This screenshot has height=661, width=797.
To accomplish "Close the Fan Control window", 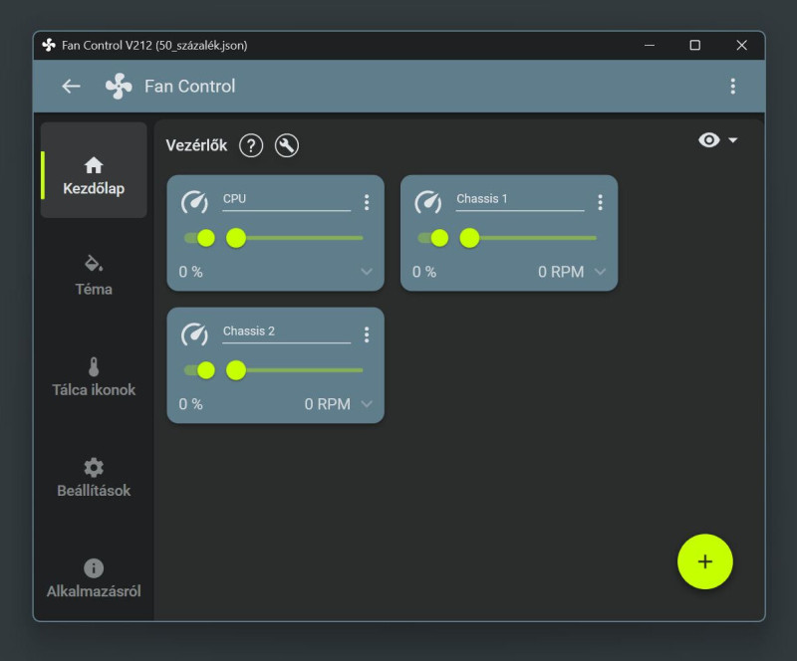I will (x=741, y=45).
